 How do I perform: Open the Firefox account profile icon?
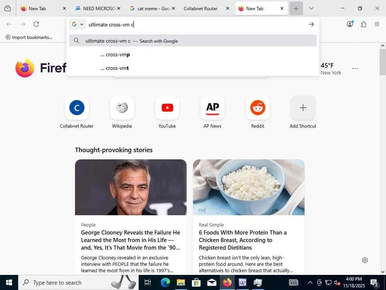click(350, 24)
